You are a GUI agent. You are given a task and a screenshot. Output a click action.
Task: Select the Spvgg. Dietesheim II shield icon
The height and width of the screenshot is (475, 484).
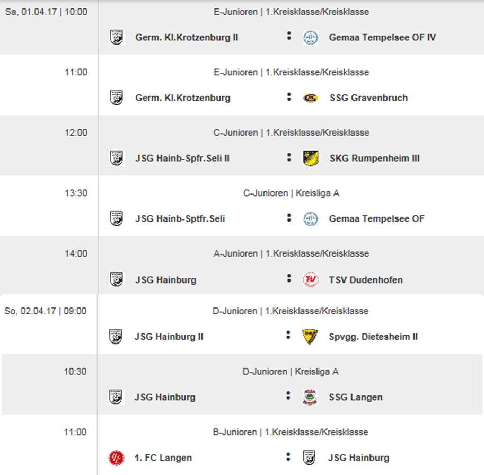[x=310, y=337]
